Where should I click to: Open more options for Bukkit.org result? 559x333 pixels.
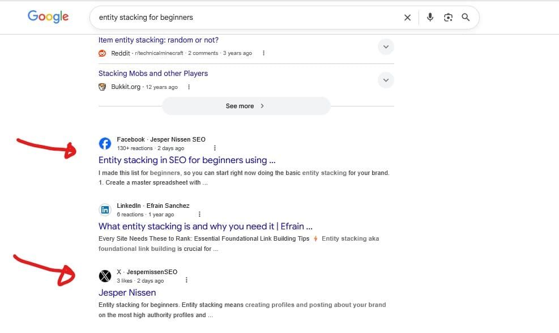point(189,87)
